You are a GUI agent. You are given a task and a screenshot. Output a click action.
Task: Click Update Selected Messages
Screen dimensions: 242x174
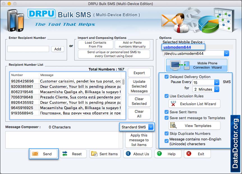coord(139,86)
